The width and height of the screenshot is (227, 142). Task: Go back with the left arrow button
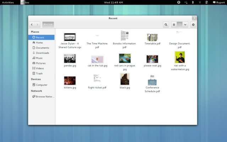click(32, 24)
